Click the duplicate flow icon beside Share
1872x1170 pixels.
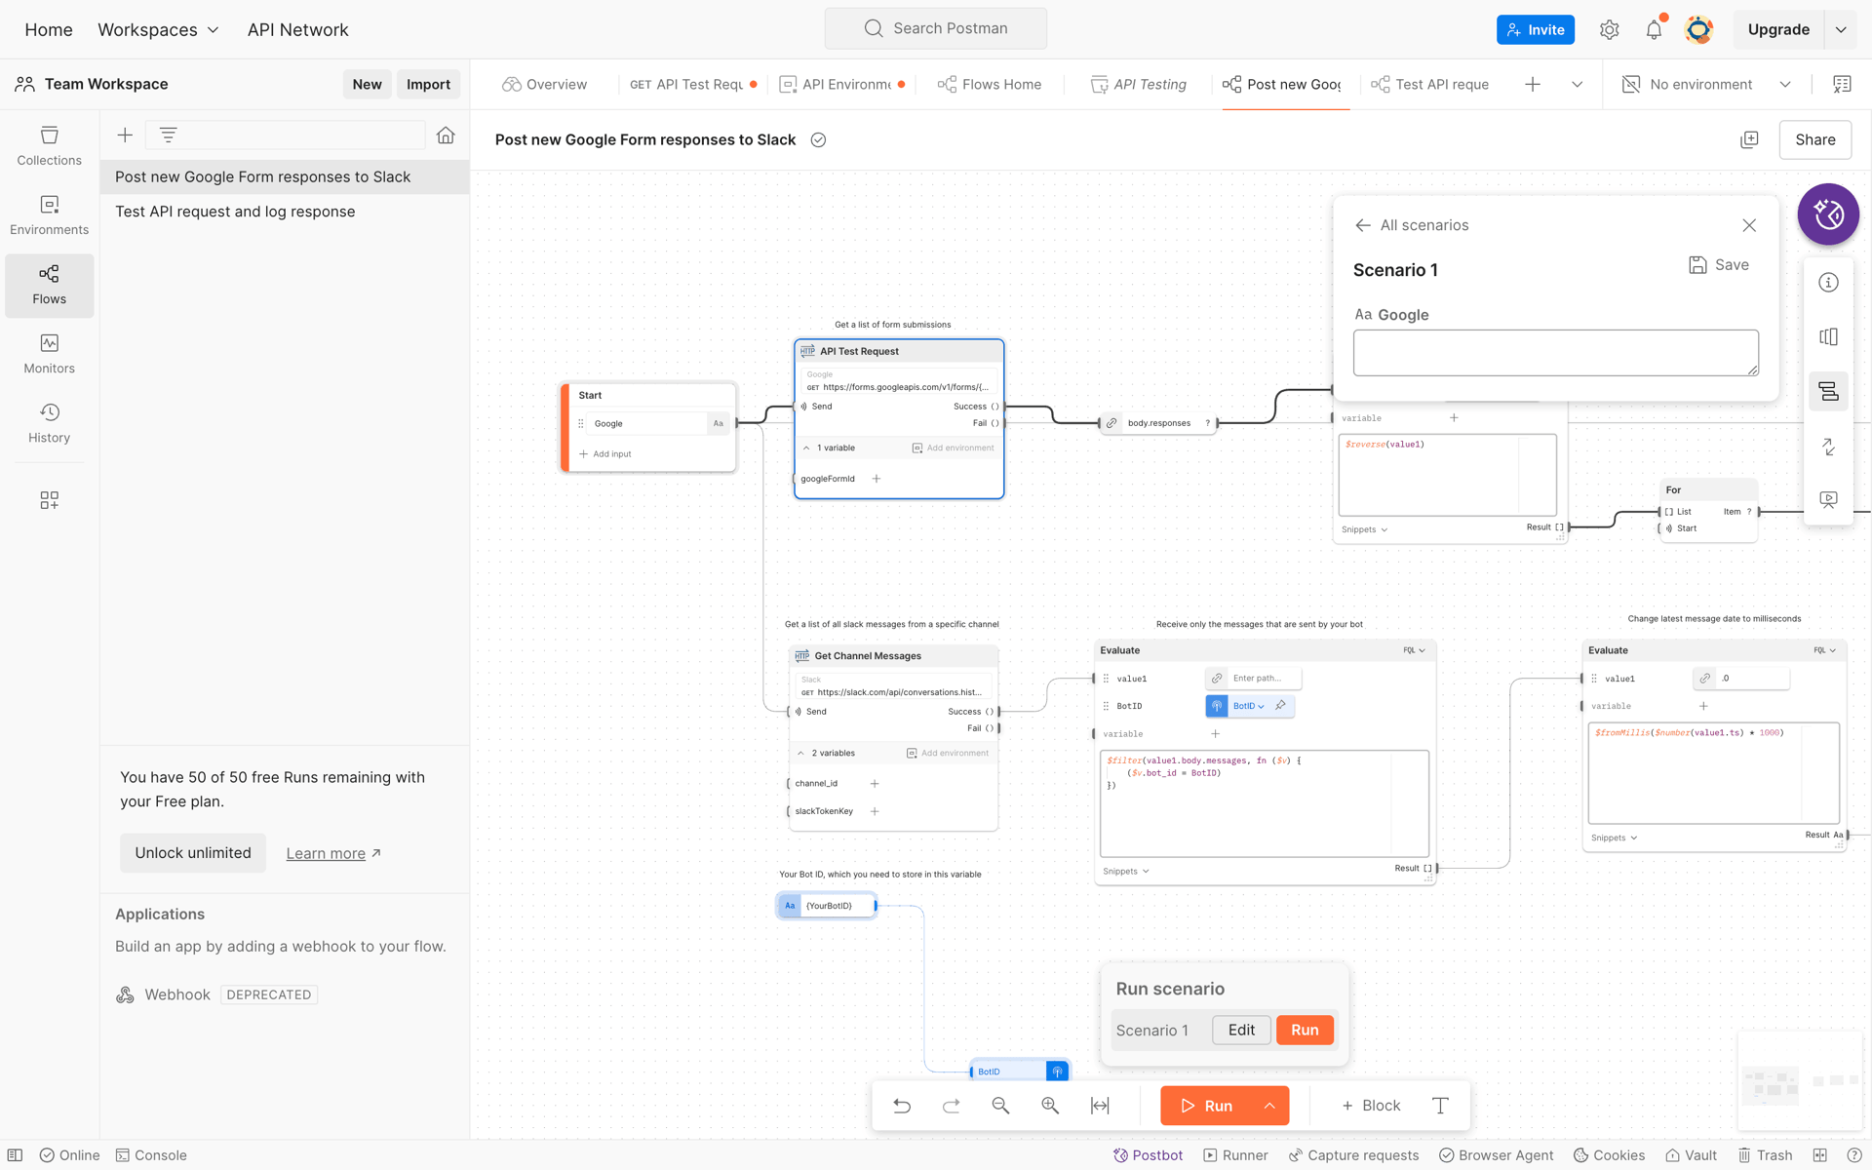(x=1749, y=139)
